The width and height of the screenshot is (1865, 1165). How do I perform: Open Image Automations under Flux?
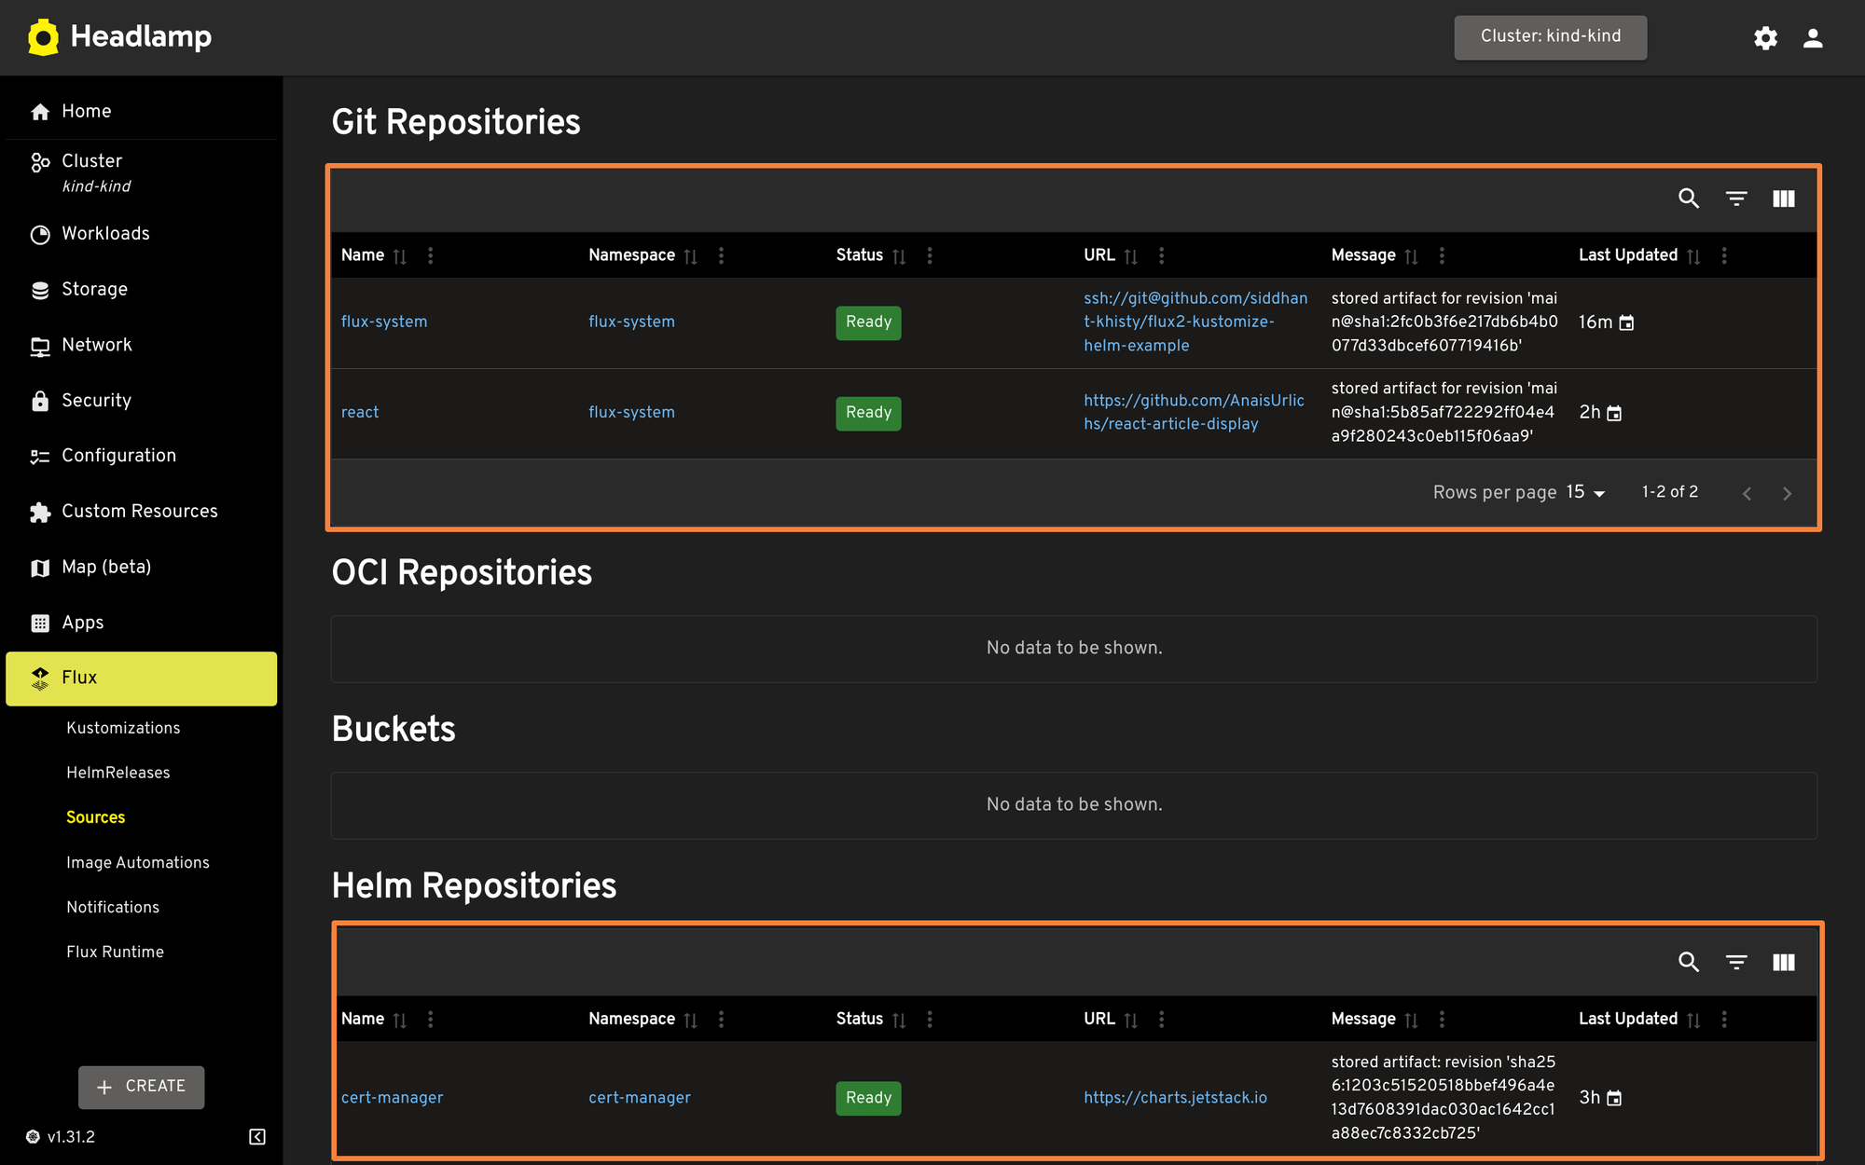[x=138, y=863]
